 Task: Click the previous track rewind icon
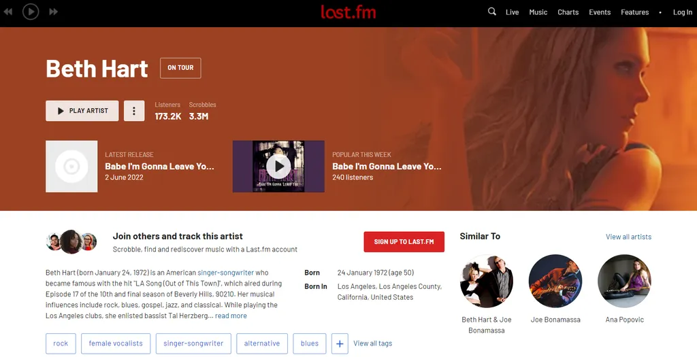(x=8, y=12)
